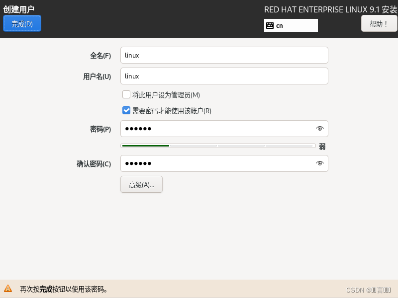Reveal the confirm password with its eye icon

(319, 163)
